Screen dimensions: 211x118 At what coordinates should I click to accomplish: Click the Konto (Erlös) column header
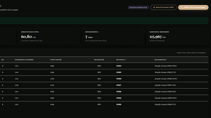pyautogui.click(x=56, y=60)
